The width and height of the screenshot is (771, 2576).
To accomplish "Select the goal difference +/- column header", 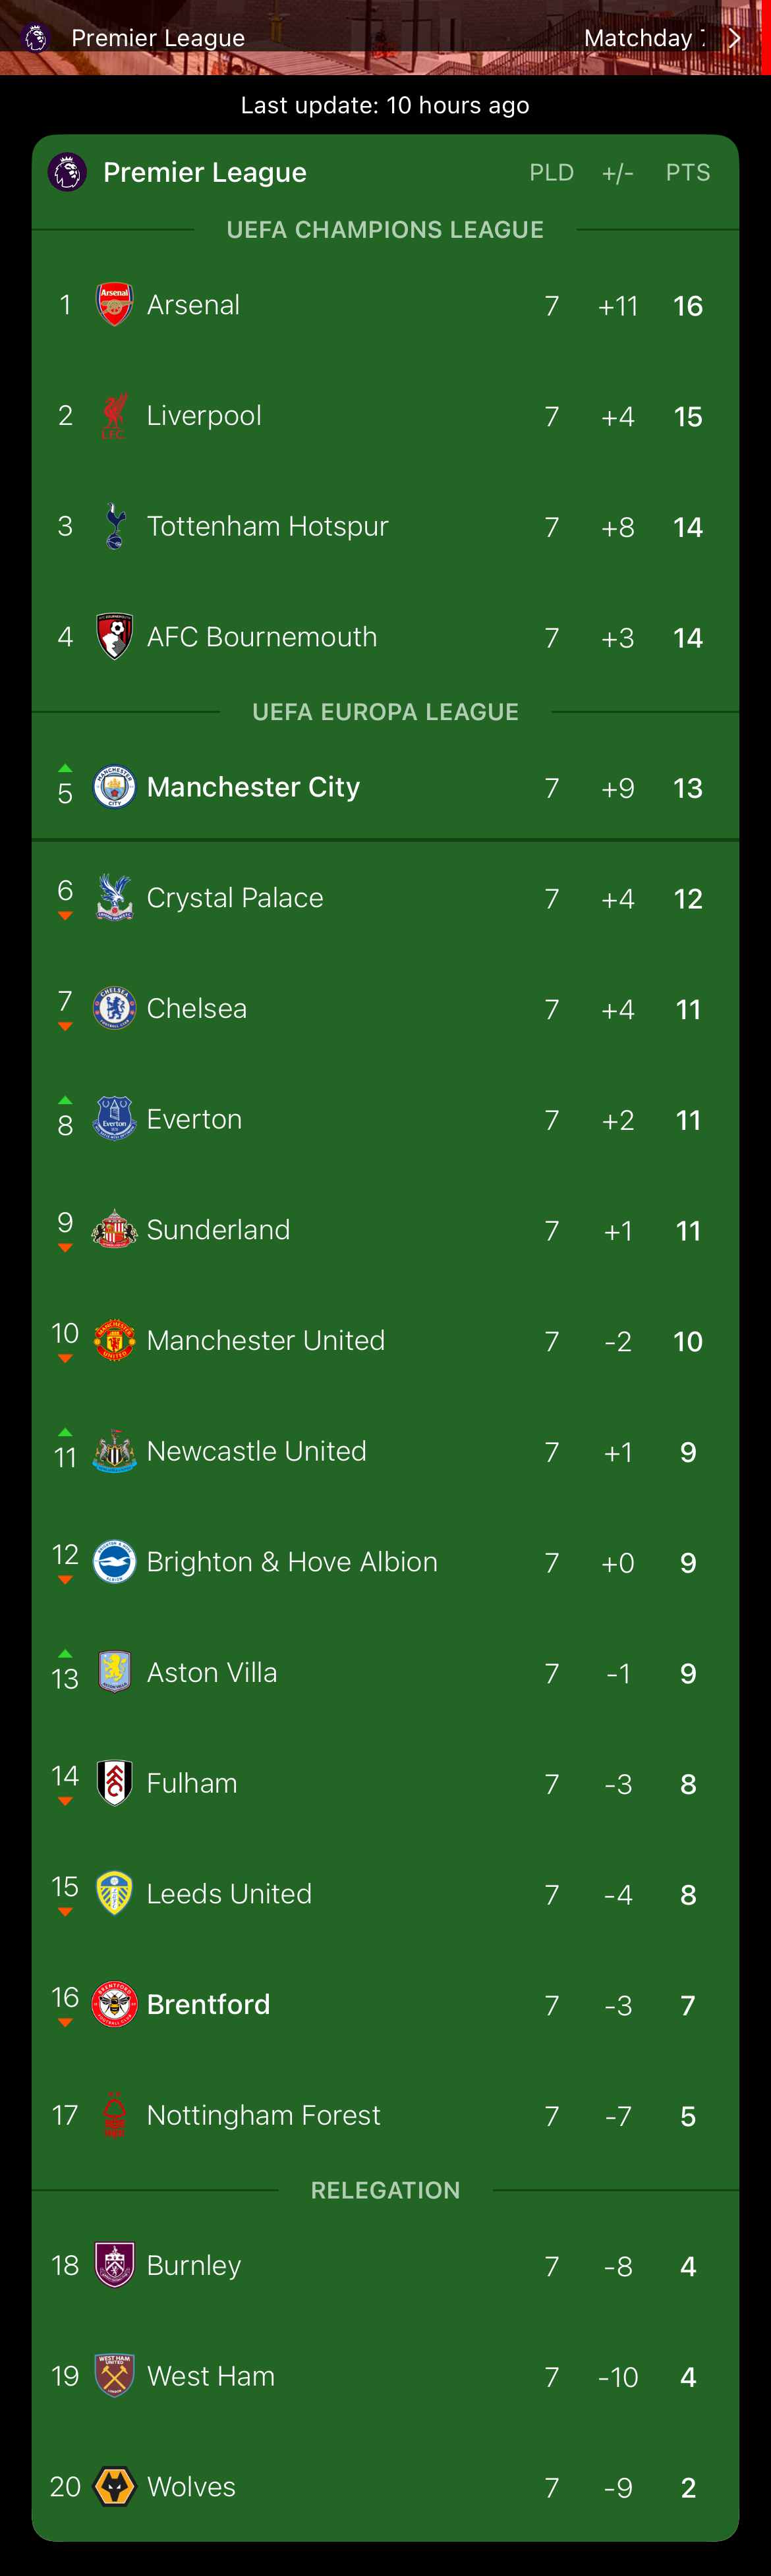I will (618, 173).
